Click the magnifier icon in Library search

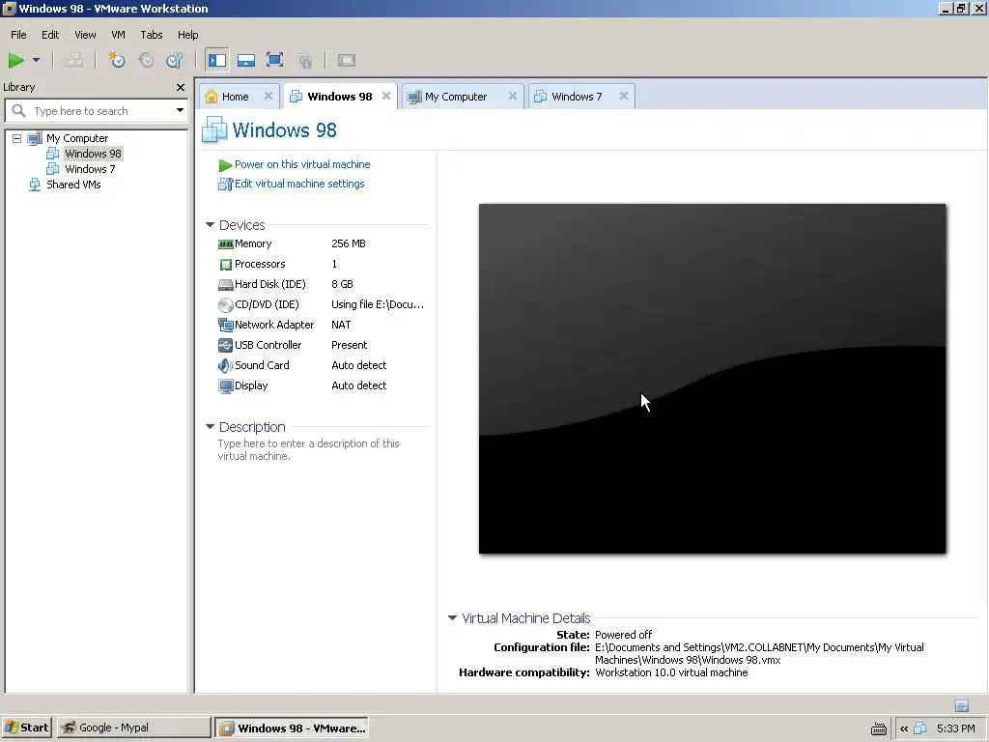click(19, 111)
